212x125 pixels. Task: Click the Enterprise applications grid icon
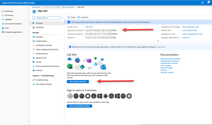point(3,32)
